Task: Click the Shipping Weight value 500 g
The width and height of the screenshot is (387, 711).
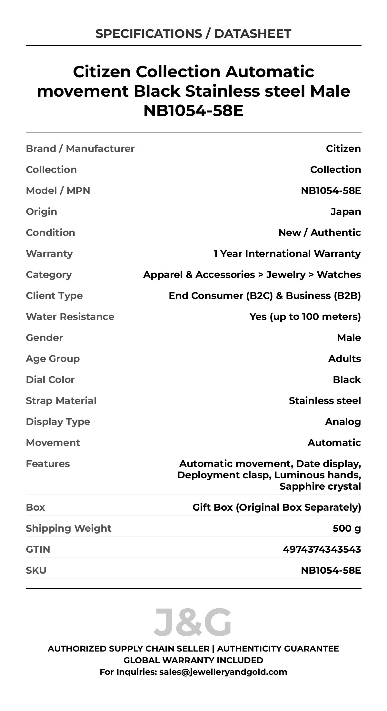Action: [x=347, y=528]
